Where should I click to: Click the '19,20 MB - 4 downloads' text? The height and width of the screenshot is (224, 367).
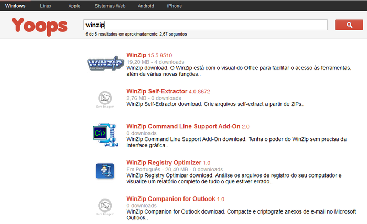(x=155, y=62)
